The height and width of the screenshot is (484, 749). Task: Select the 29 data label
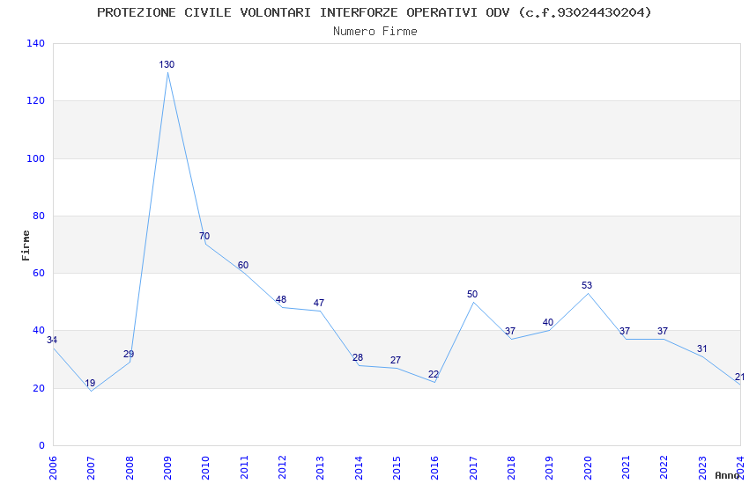[x=129, y=354]
